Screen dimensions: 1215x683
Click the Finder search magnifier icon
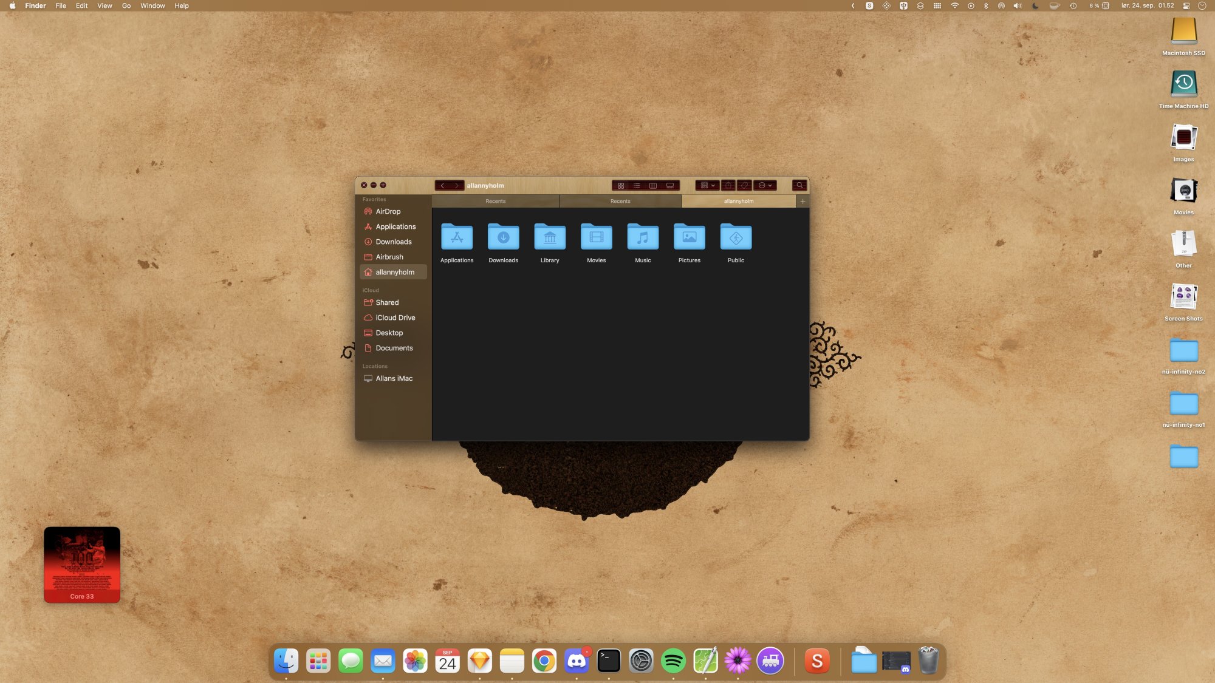(x=799, y=186)
